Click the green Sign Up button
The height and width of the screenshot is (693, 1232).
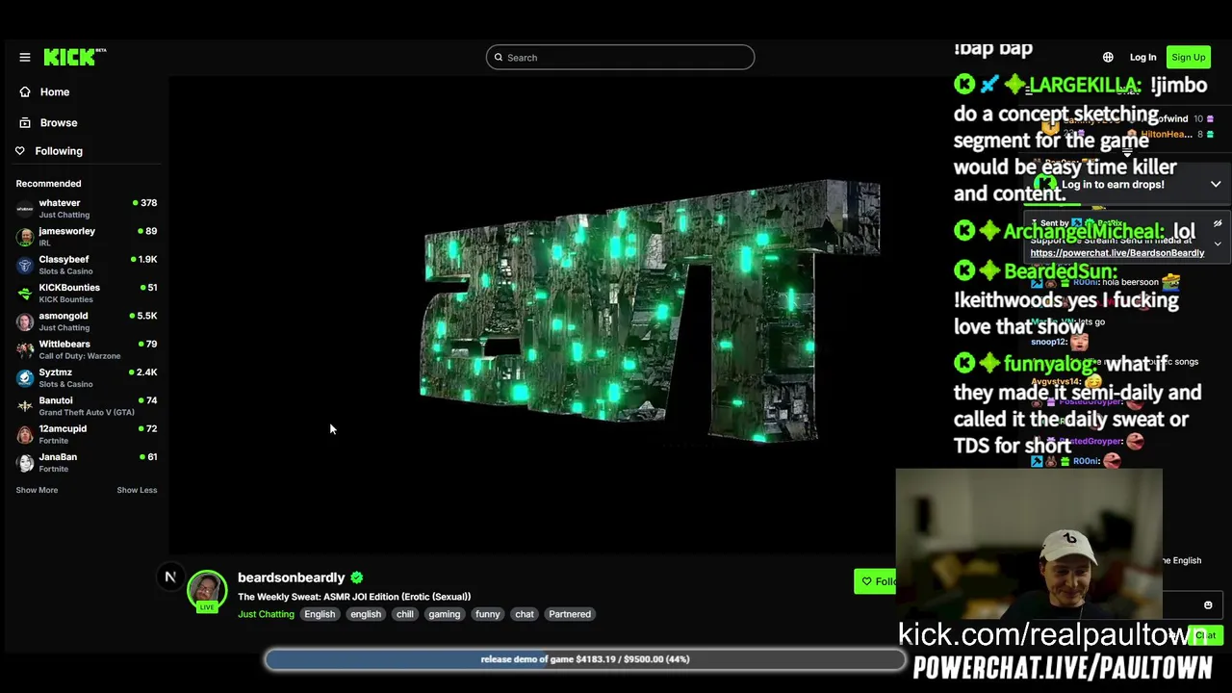[x=1188, y=58]
